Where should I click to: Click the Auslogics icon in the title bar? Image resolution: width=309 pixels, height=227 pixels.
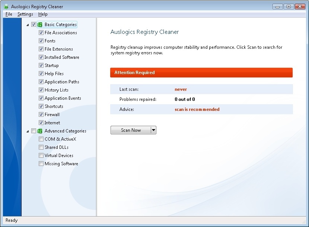click(x=6, y=6)
